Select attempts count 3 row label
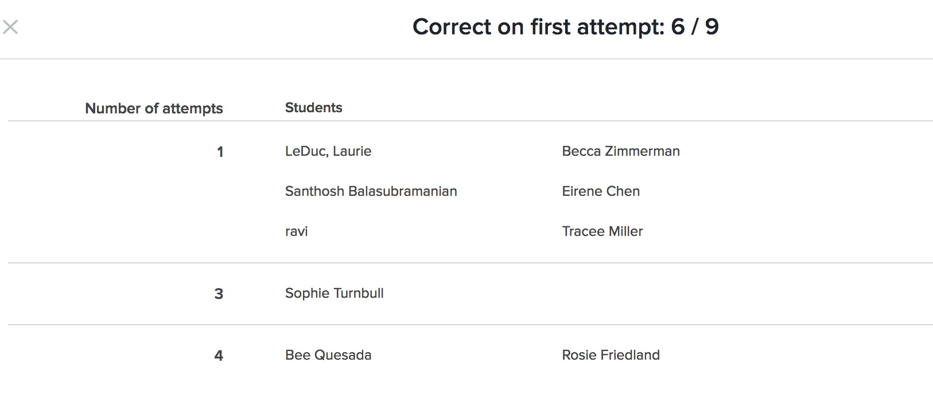The image size is (933, 394). pos(219,294)
